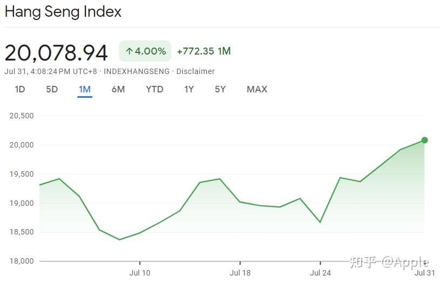
Task: Click the +772.35 1M change text
Action: (x=204, y=51)
